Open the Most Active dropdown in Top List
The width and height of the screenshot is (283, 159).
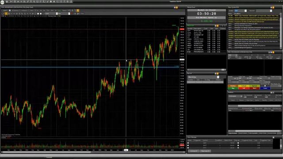[218, 77]
